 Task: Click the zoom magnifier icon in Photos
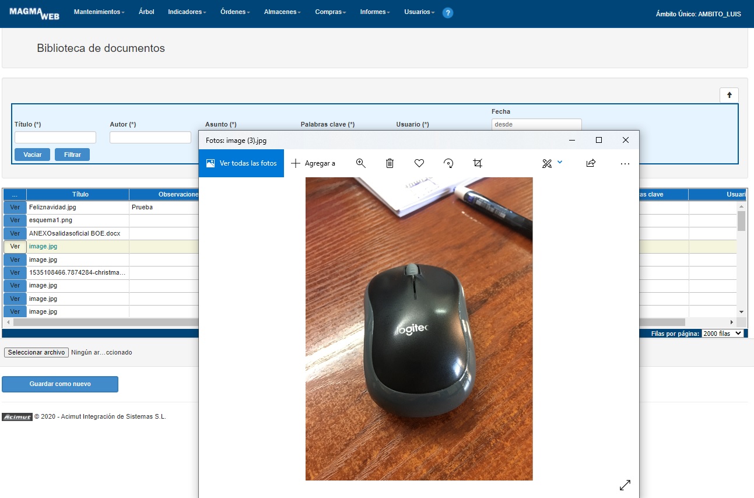[360, 163]
